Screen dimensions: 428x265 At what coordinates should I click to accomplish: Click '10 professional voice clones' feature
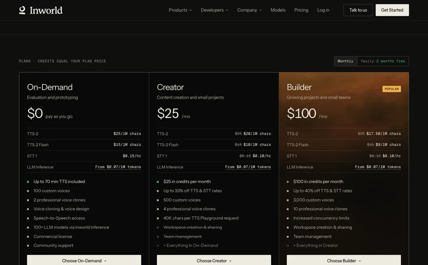320,209
